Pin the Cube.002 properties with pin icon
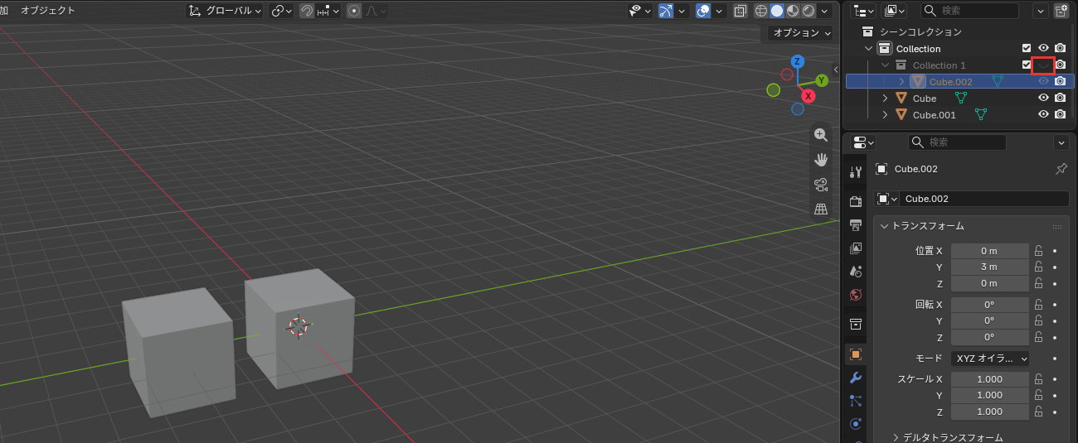The height and width of the screenshot is (443, 1078). [x=1061, y=169]
